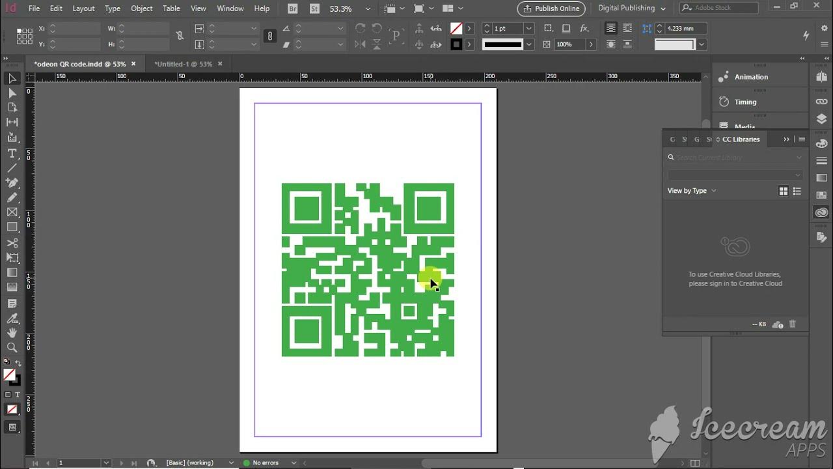
Task: Select the Hand tool
Action: pos(12,333)
